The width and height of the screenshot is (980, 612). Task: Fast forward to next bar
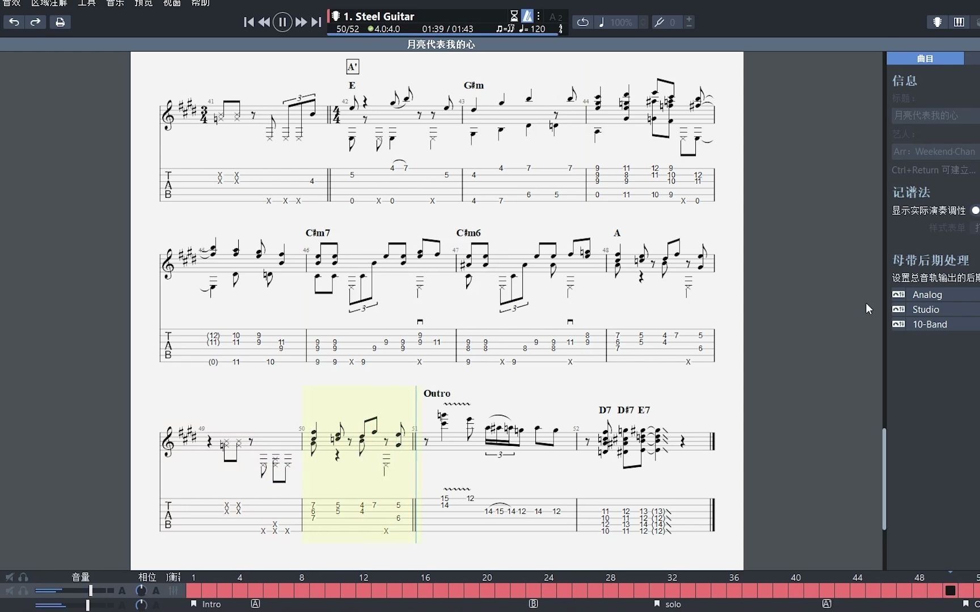click(x=301, y=22)
